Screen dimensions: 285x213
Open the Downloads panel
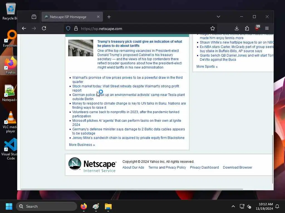pyautogui.click(x=237, y=28)
